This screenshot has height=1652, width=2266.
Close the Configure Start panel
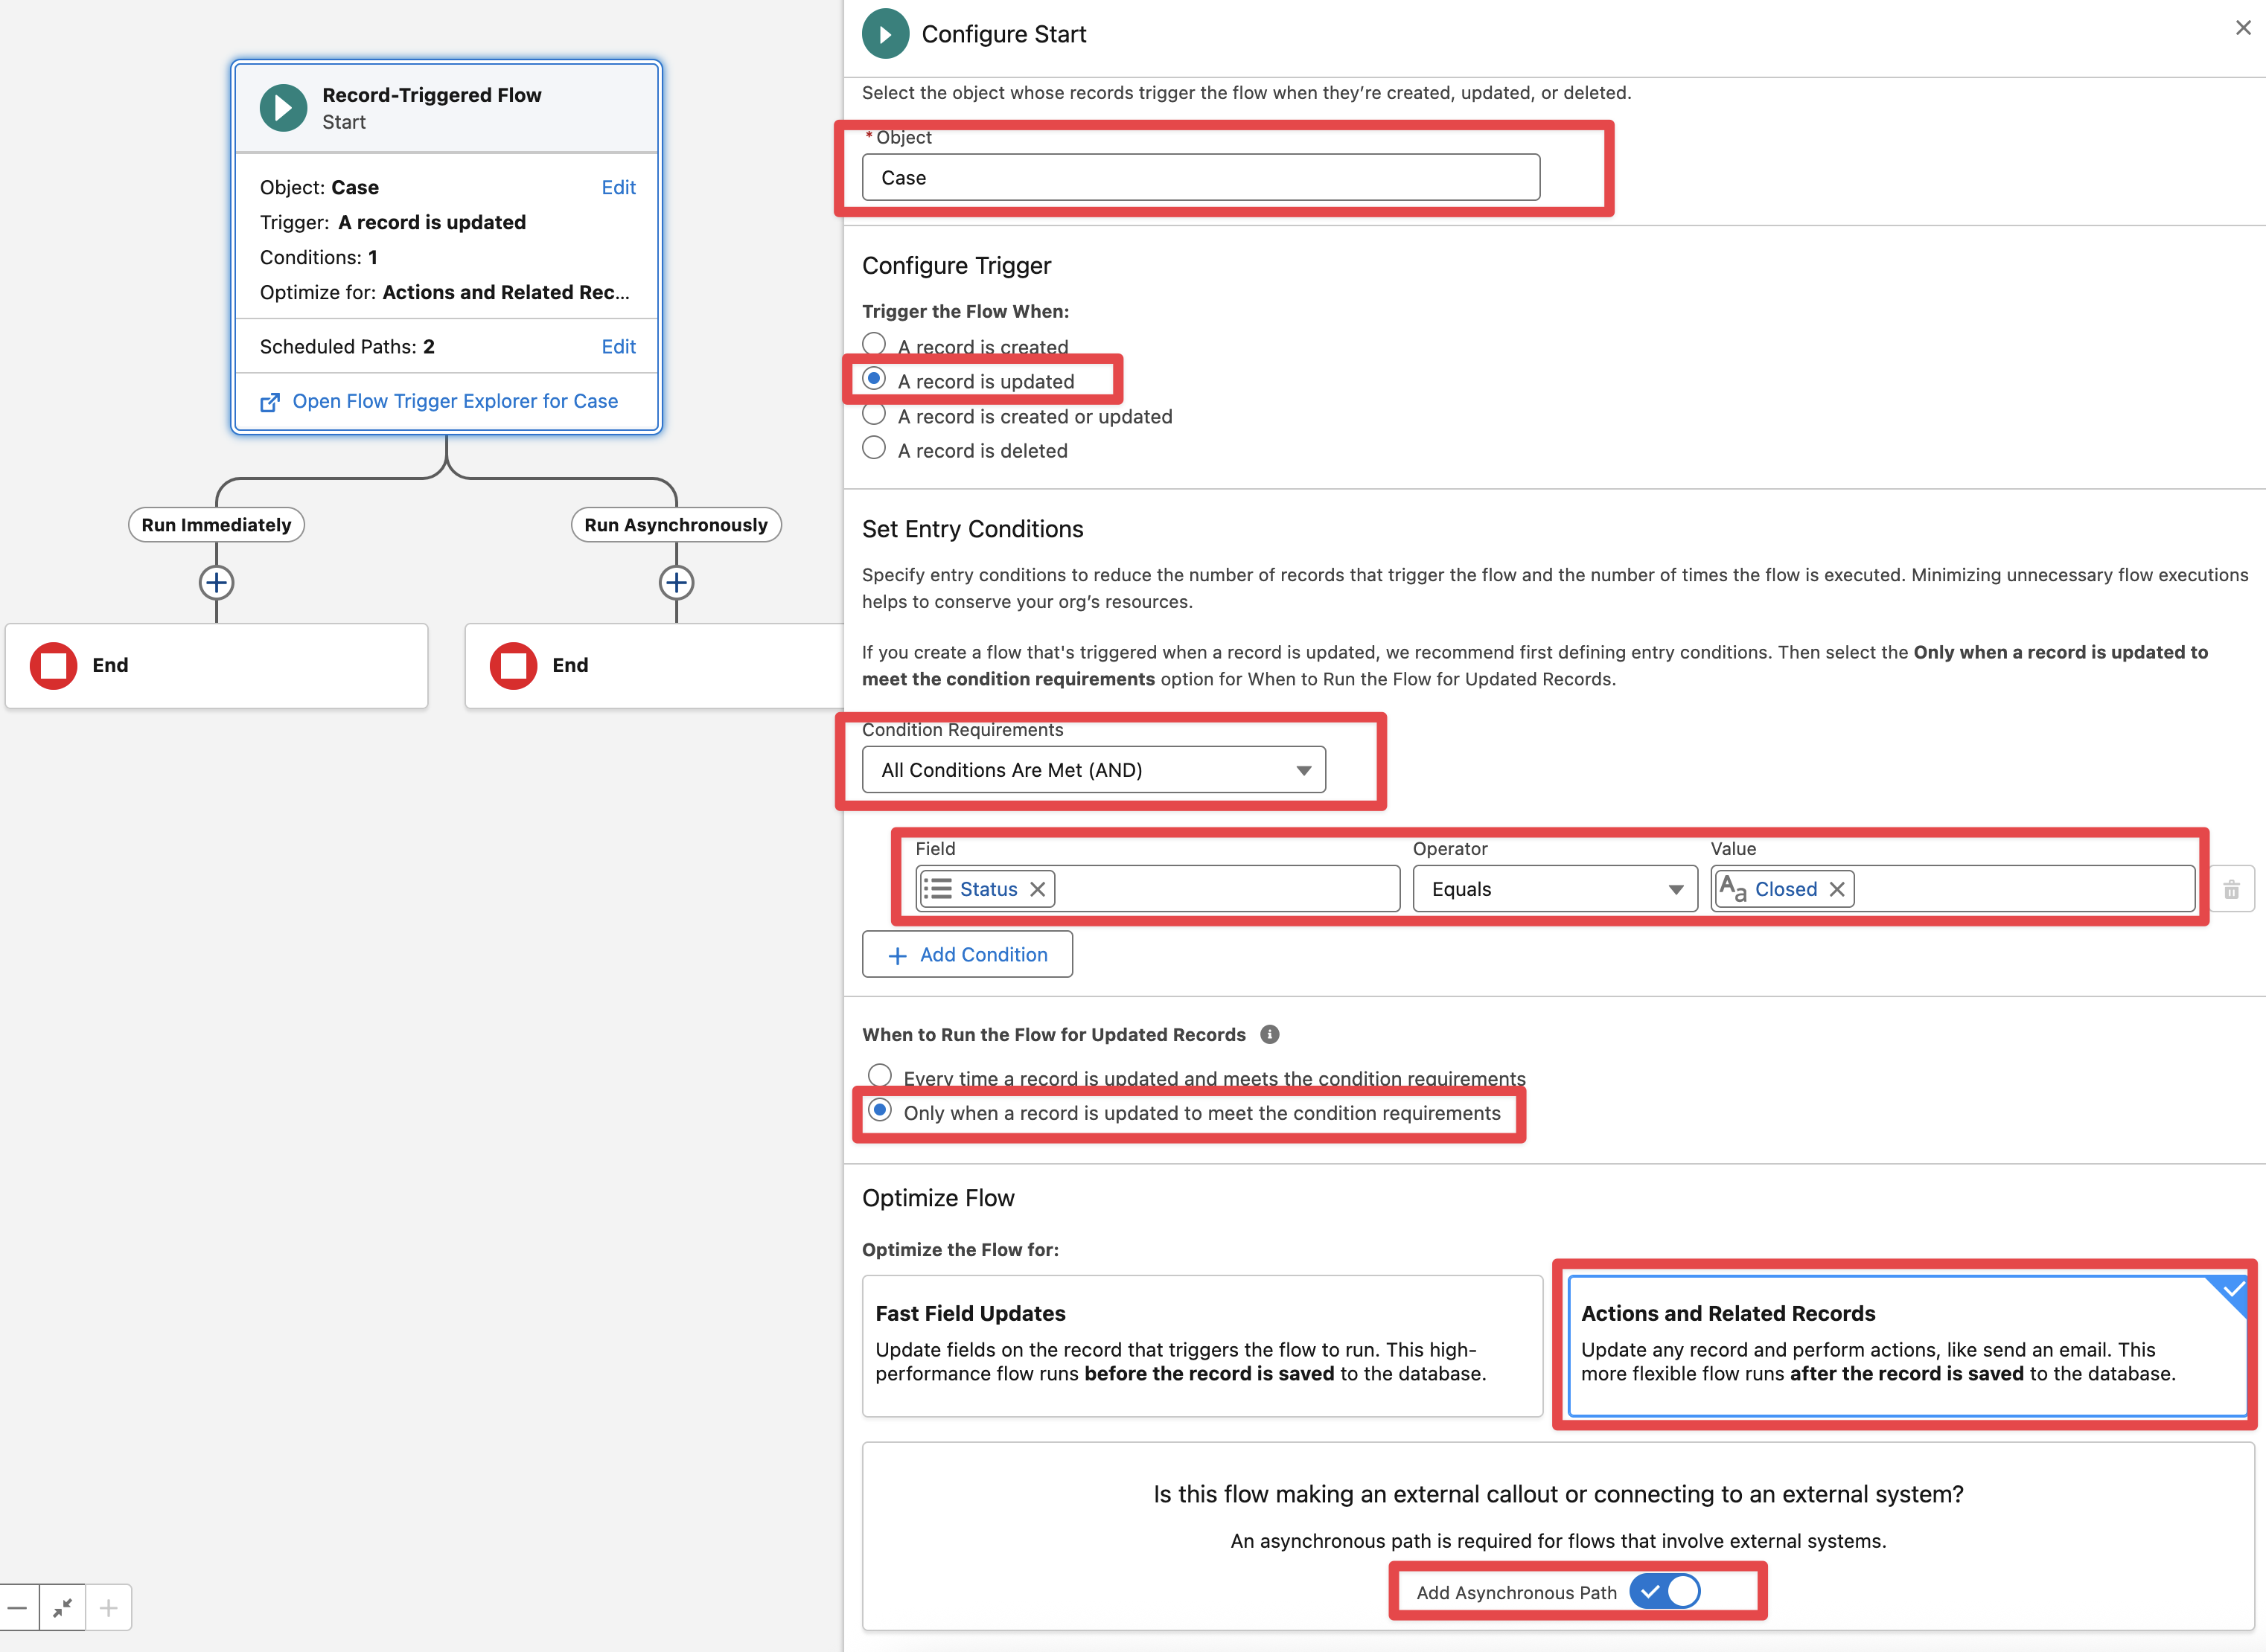tap(2242, 28)
